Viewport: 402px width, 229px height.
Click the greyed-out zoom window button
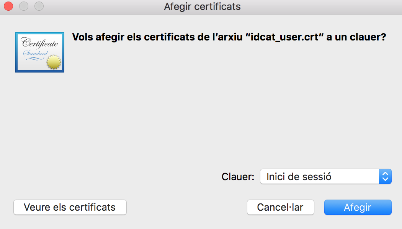39,6
